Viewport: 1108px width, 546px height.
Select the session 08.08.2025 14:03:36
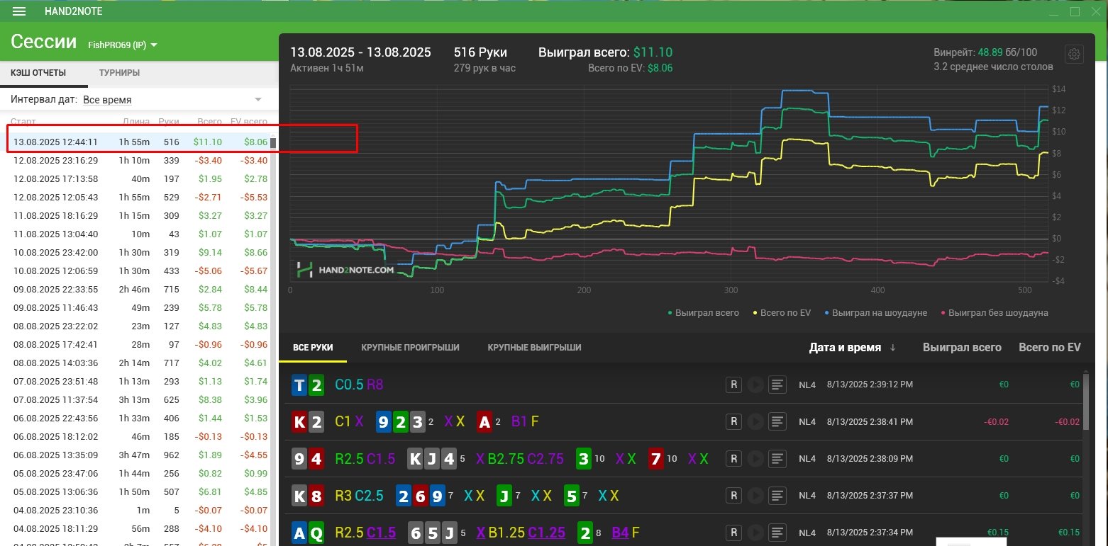click(x=139, y=363)
